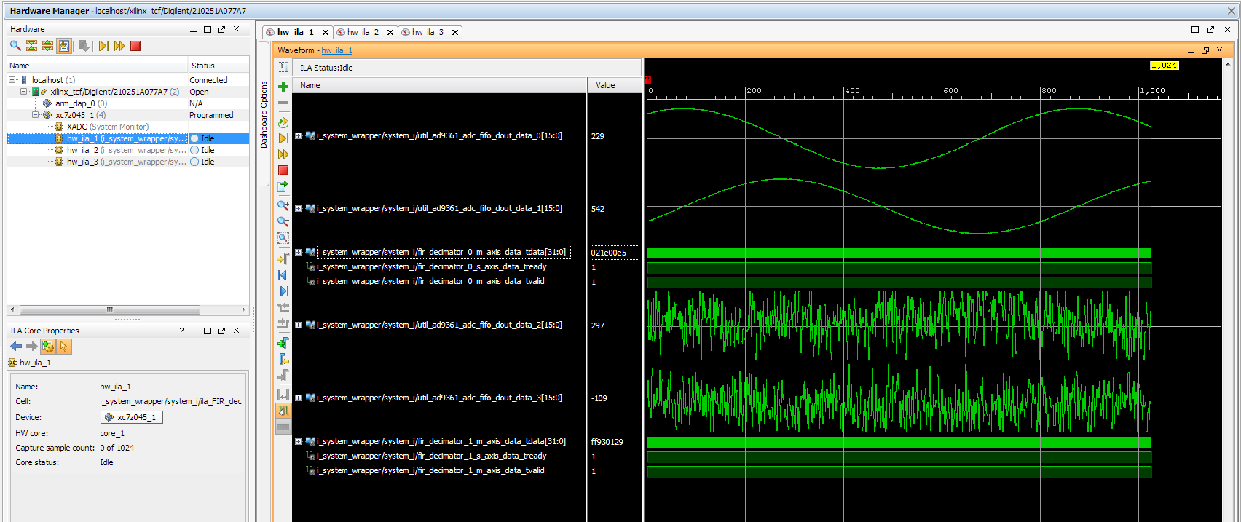The height and width of the screenshot is (522, 1241).
Task: Zoom fit the waveform
Action: [283, 238]
